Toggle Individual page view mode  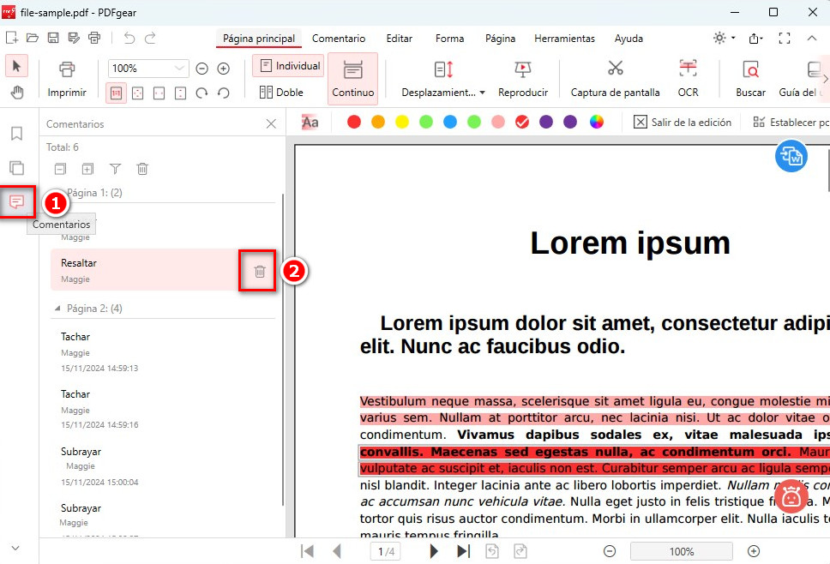[287, 65]
